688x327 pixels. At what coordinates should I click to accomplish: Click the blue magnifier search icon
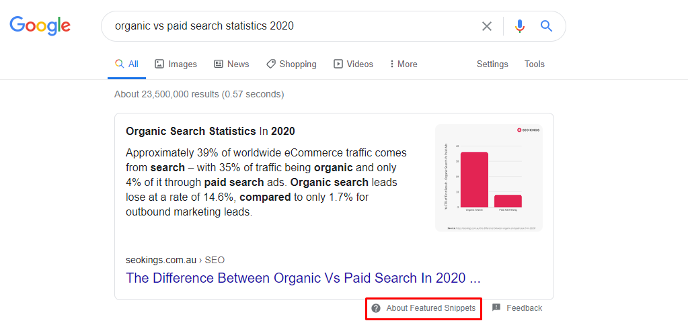pos(546,26)
